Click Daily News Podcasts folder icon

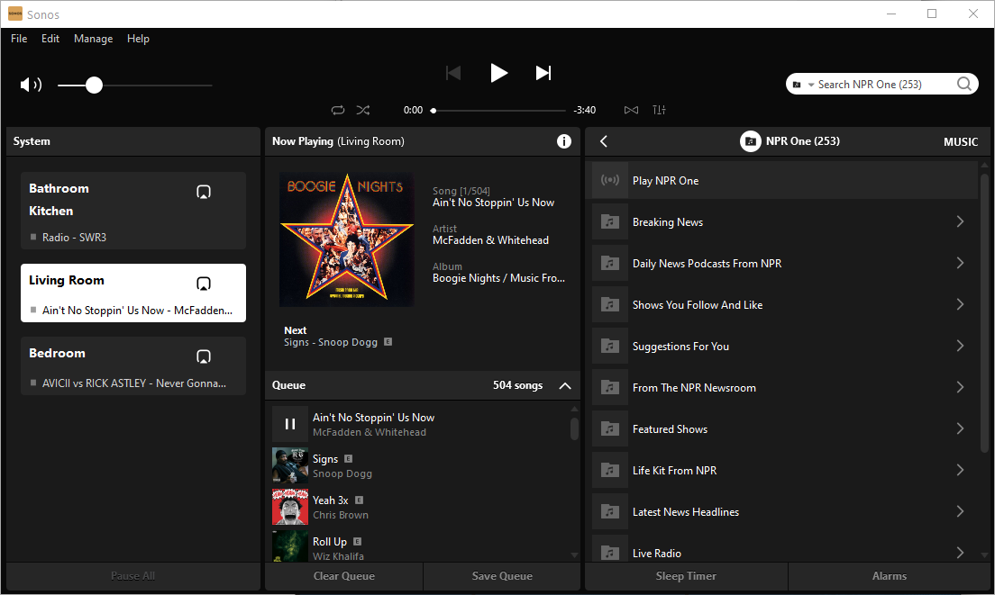[x=610, y=263]
